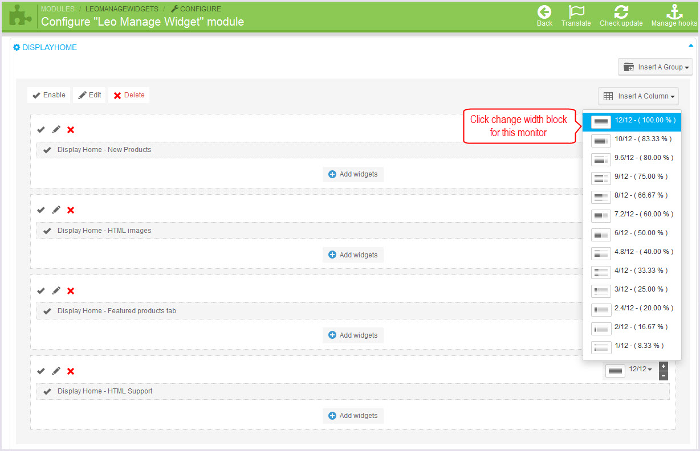
Task: Select 9/12 - ( 75.00 % ) width
Action: point(632,178)
